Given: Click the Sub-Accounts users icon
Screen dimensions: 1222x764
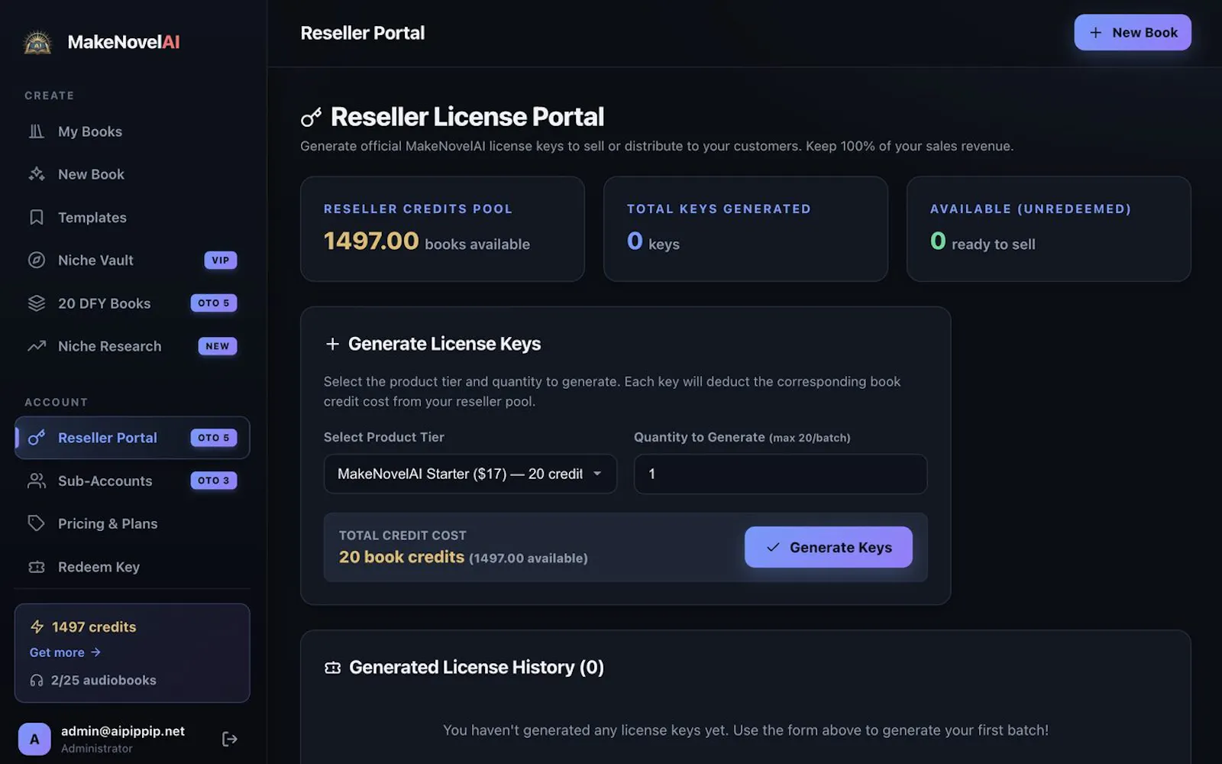Looking at the screenshot, I should pyautogui.click(x=37, y=481).
